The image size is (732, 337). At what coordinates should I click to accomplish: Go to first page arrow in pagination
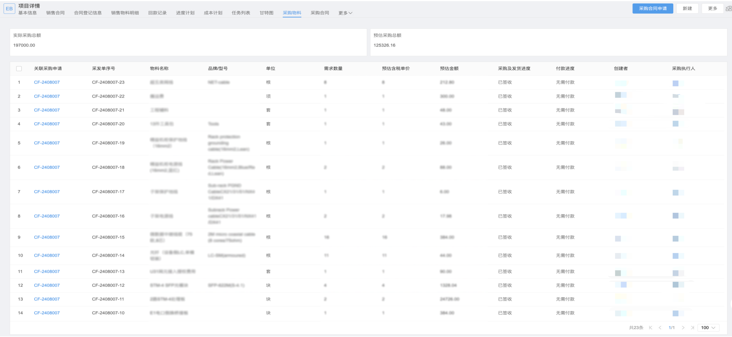click(651, 328)
